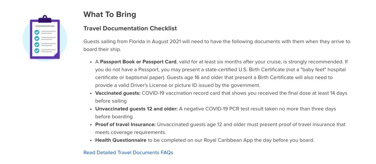Image resolution: width=376 pixels, height=164 pixels.
Task: Click bold Passport Book or Passport Card text
Action: click(x=138, y=62)
